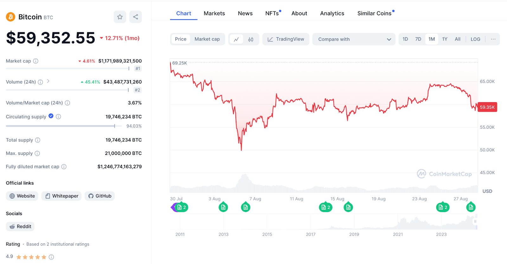
Task: Open news marker near 3 Aug
Action: (223, 207)
